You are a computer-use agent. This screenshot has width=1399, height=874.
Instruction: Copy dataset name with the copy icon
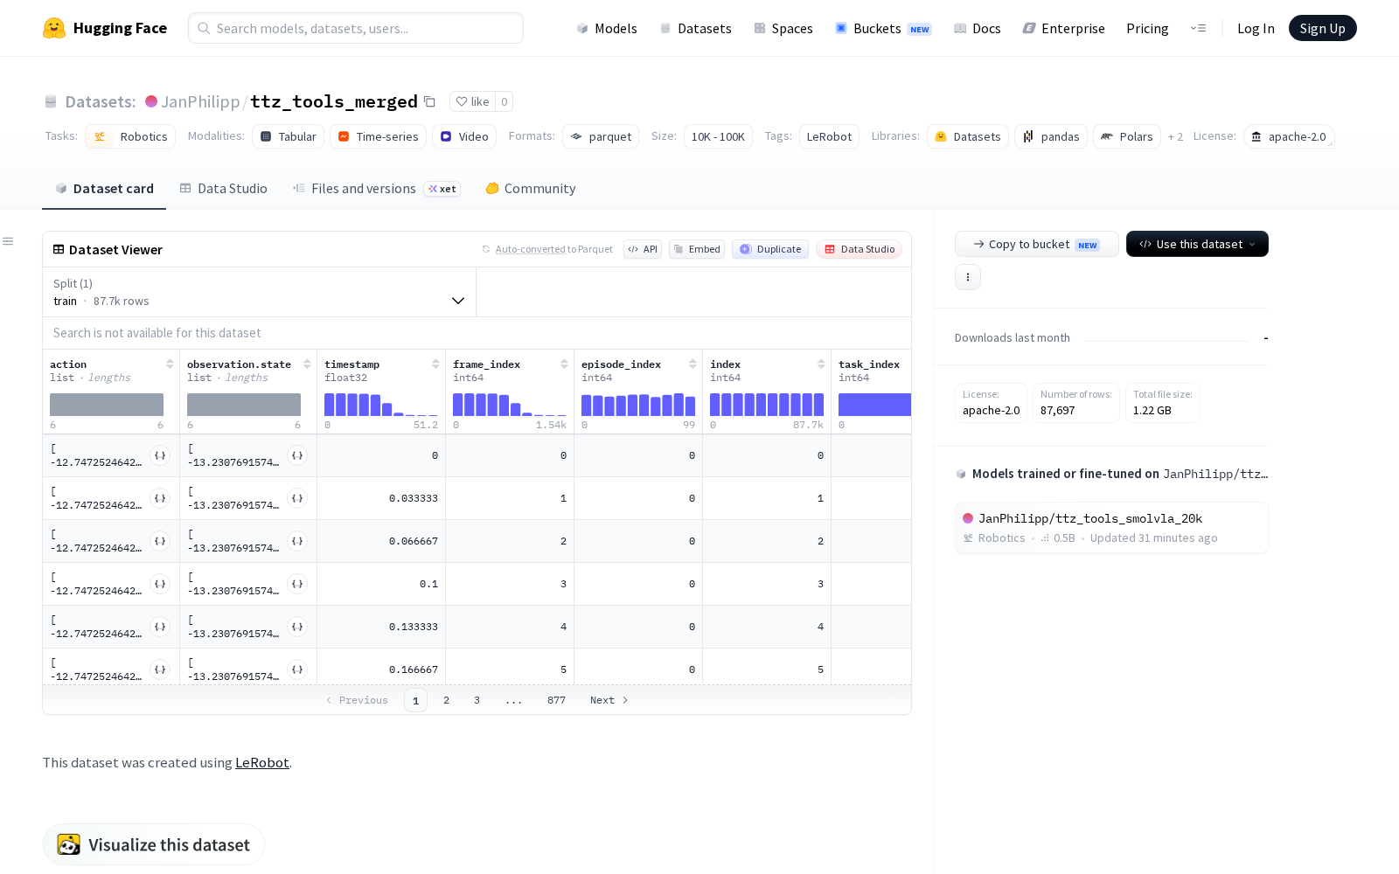click(x=429, y=101)
